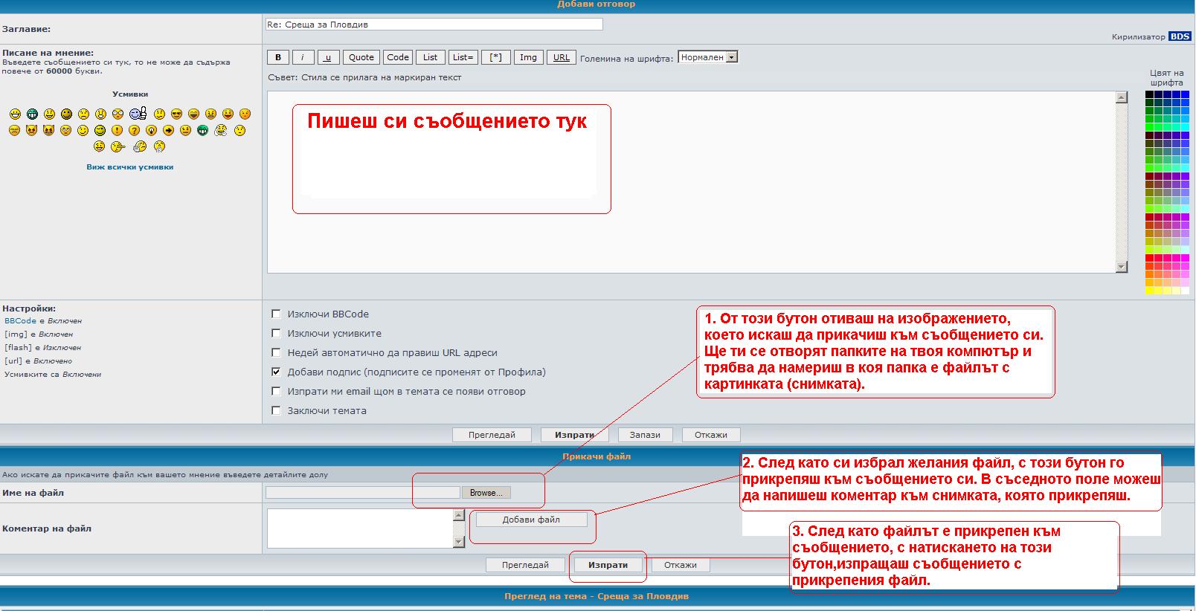Click the Изпрати button next to Запази
1196x611 pixels.
point(574,435)
